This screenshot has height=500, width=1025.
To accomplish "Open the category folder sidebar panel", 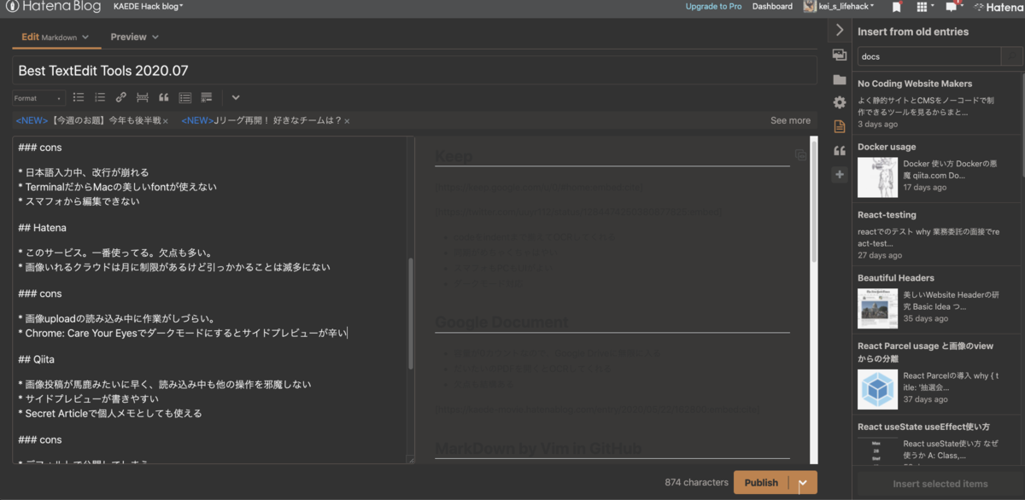I will pos(840,79).
